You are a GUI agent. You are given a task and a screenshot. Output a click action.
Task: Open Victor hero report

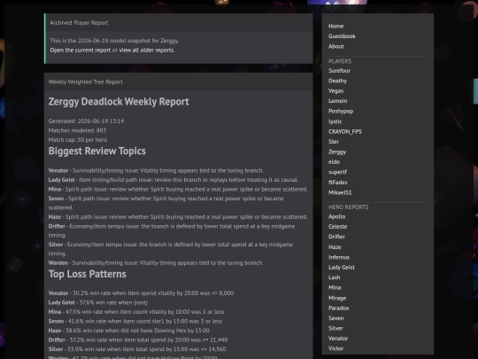pos(336,348)
